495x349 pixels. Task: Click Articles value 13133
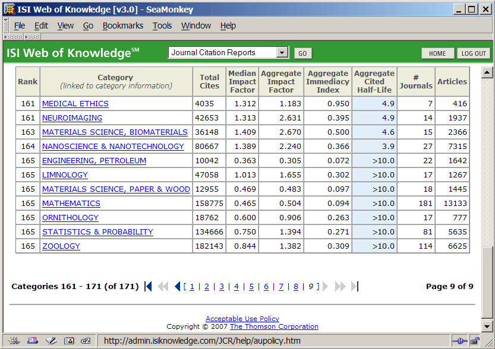point(455,204)
